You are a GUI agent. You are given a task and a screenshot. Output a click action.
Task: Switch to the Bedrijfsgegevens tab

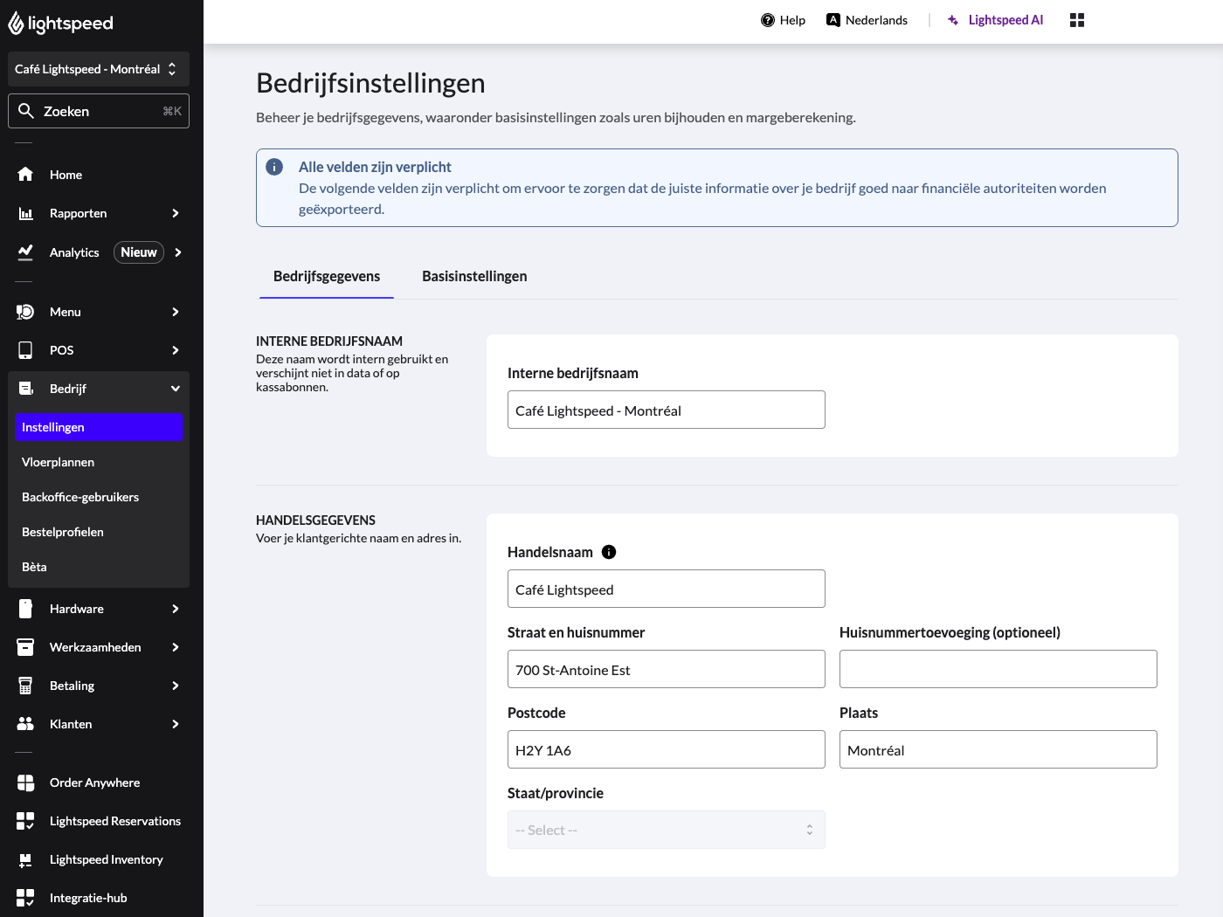click(x=327, y=277)
